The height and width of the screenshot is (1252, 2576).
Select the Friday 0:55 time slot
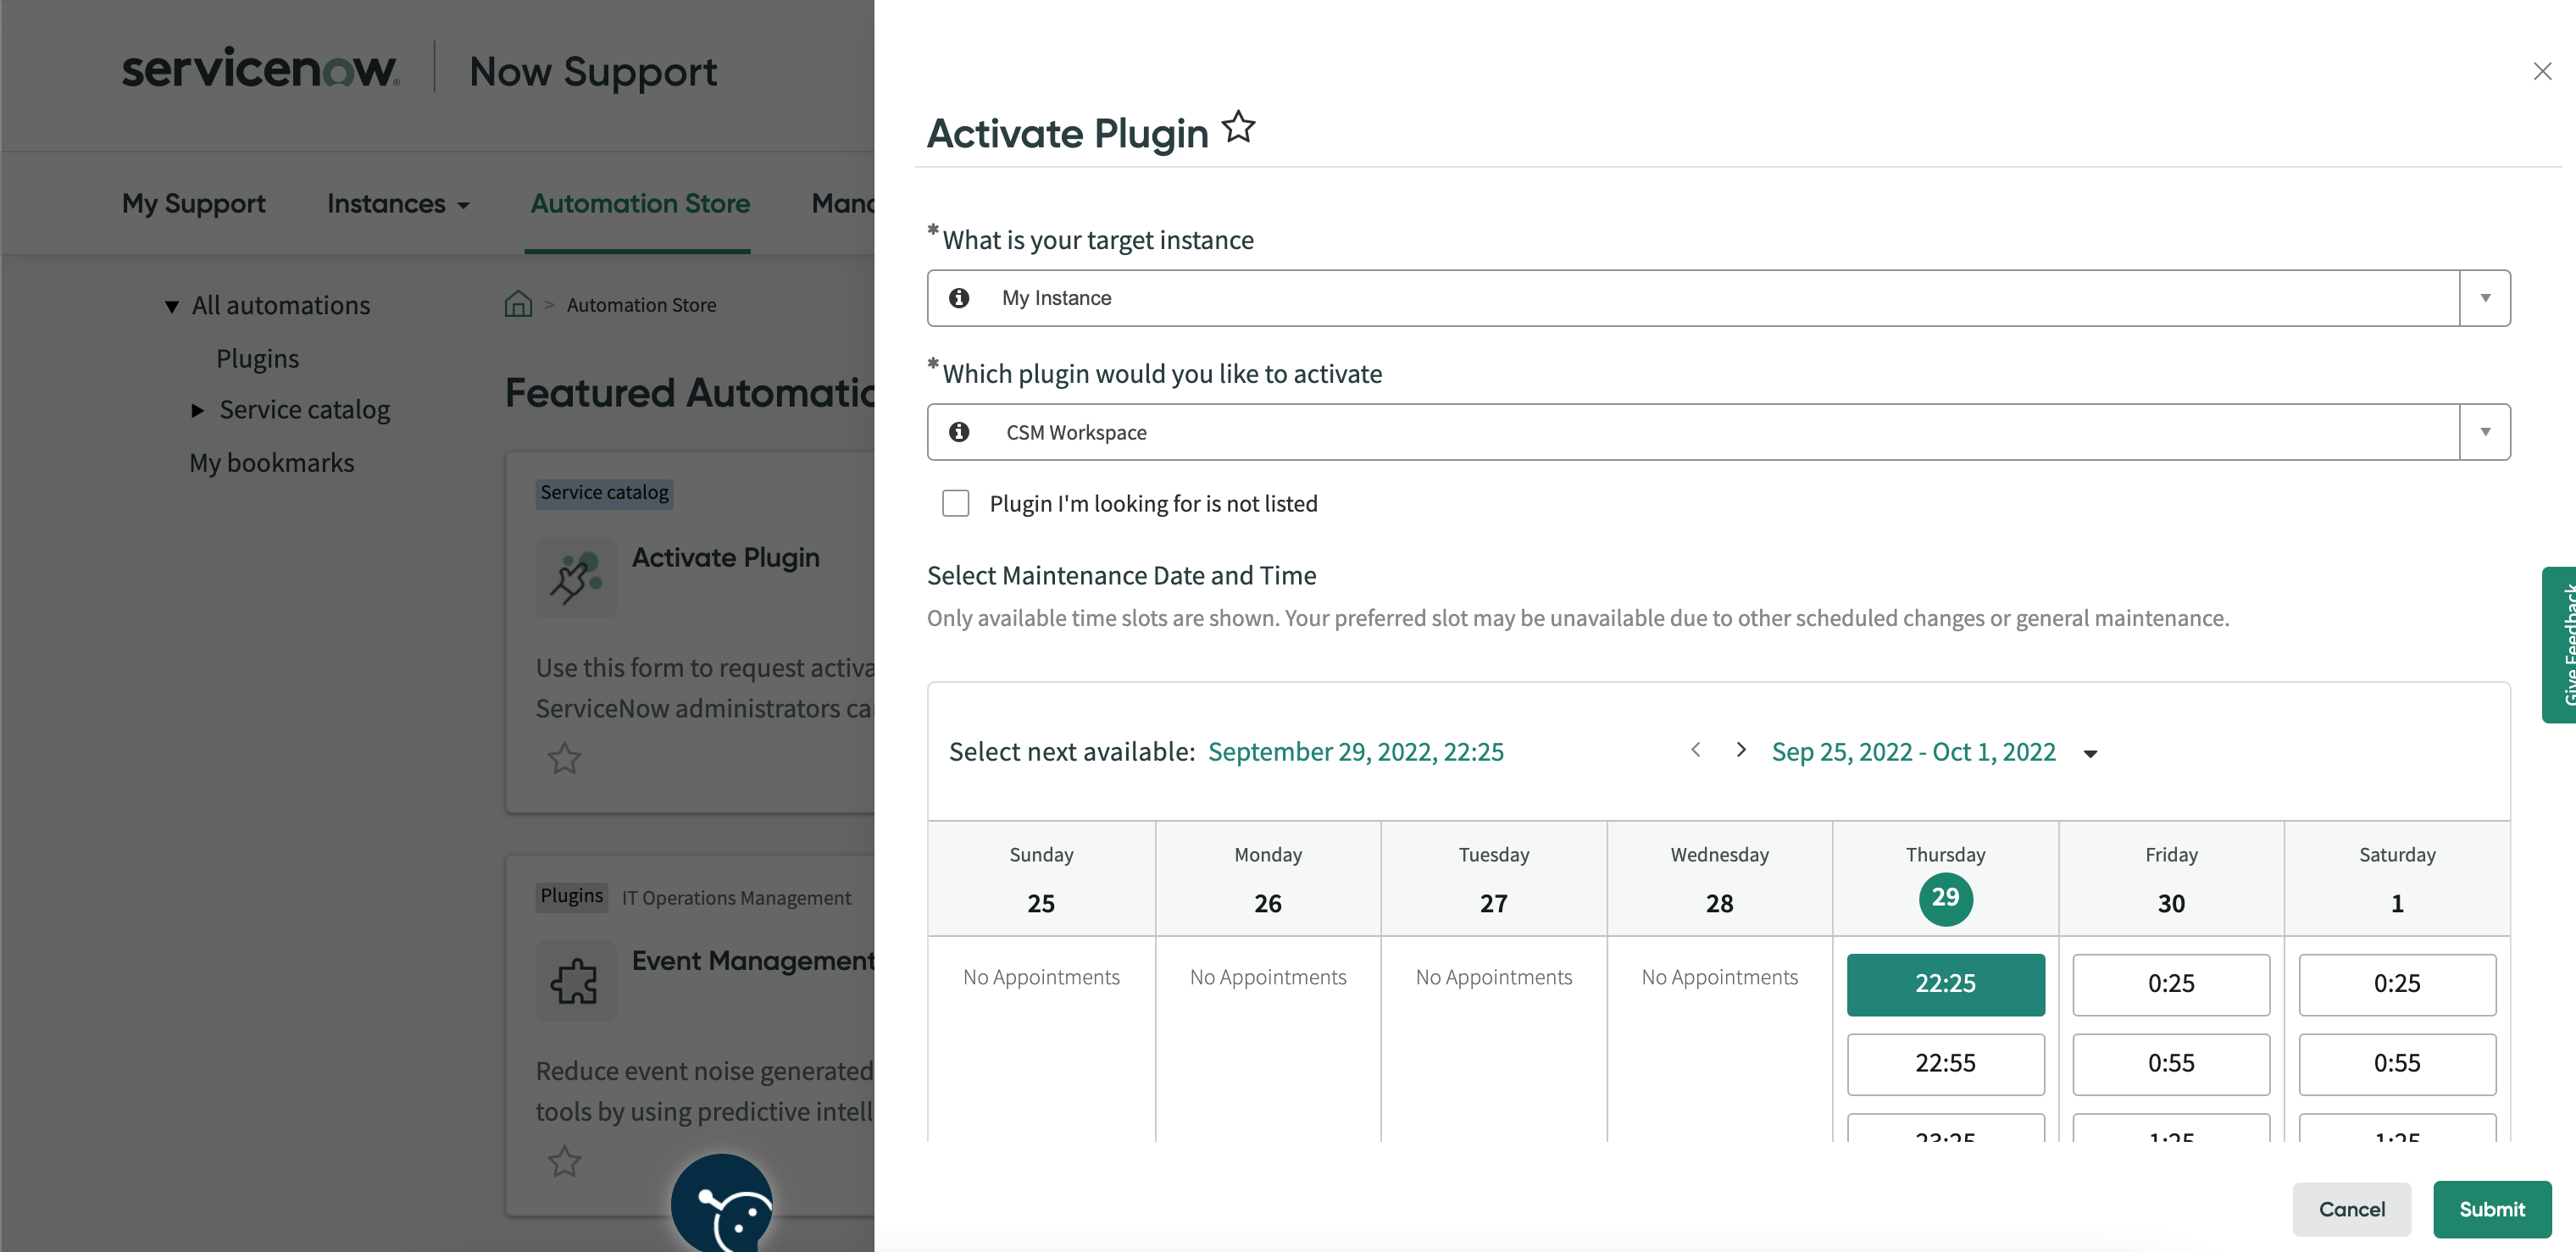[x=2171, y=1063]
